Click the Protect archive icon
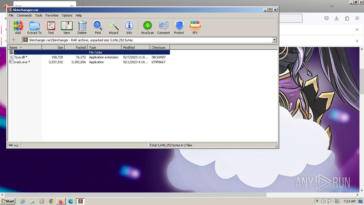364x205 pixels. (x=179, y=27)
